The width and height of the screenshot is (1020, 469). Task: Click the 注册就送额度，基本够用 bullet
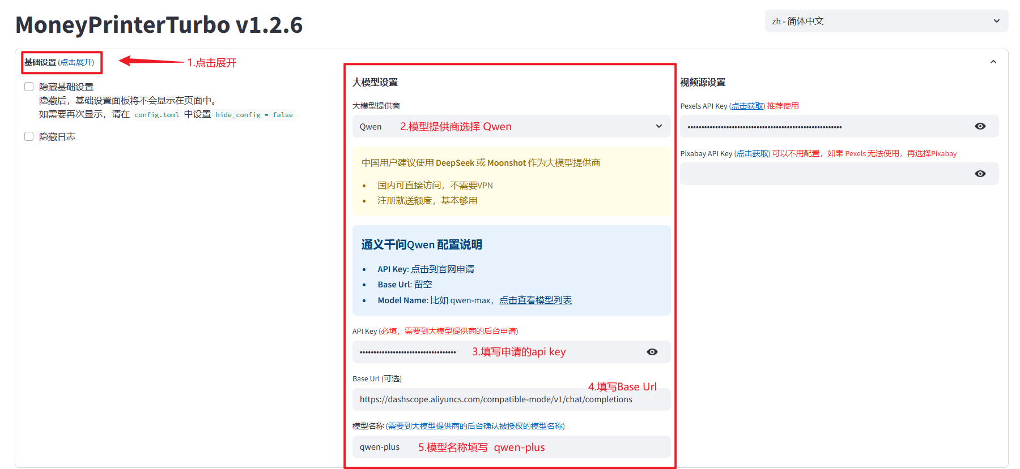[x=427, y=201]
